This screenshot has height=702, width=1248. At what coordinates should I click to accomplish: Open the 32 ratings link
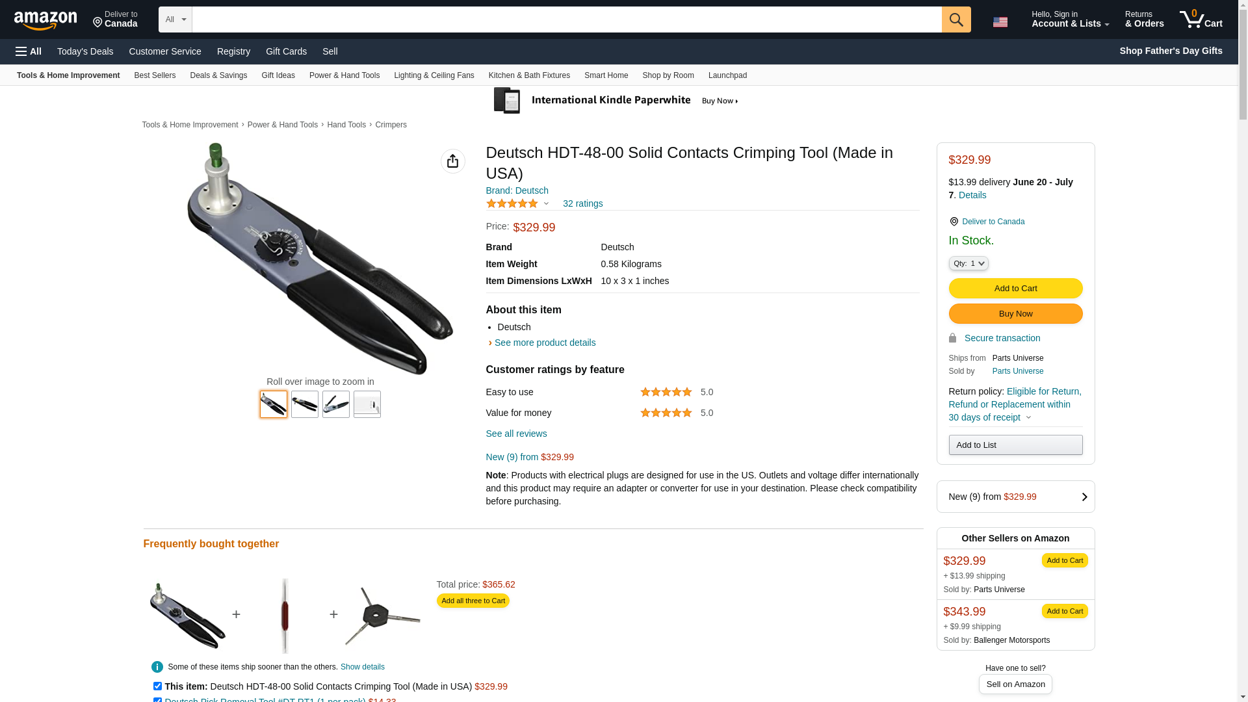(582, 203)
